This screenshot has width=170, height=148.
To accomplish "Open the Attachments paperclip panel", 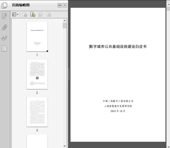I will pyautogui.click(x=5, y=27).
